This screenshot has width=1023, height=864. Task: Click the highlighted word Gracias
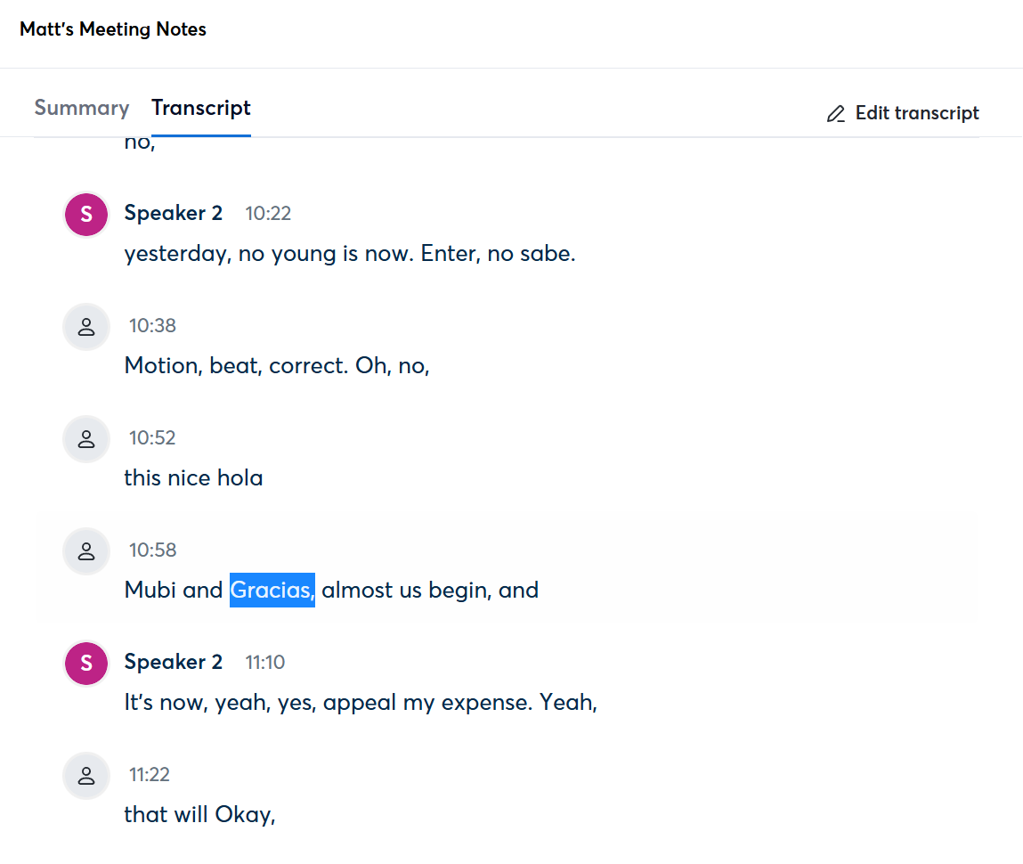272,590
